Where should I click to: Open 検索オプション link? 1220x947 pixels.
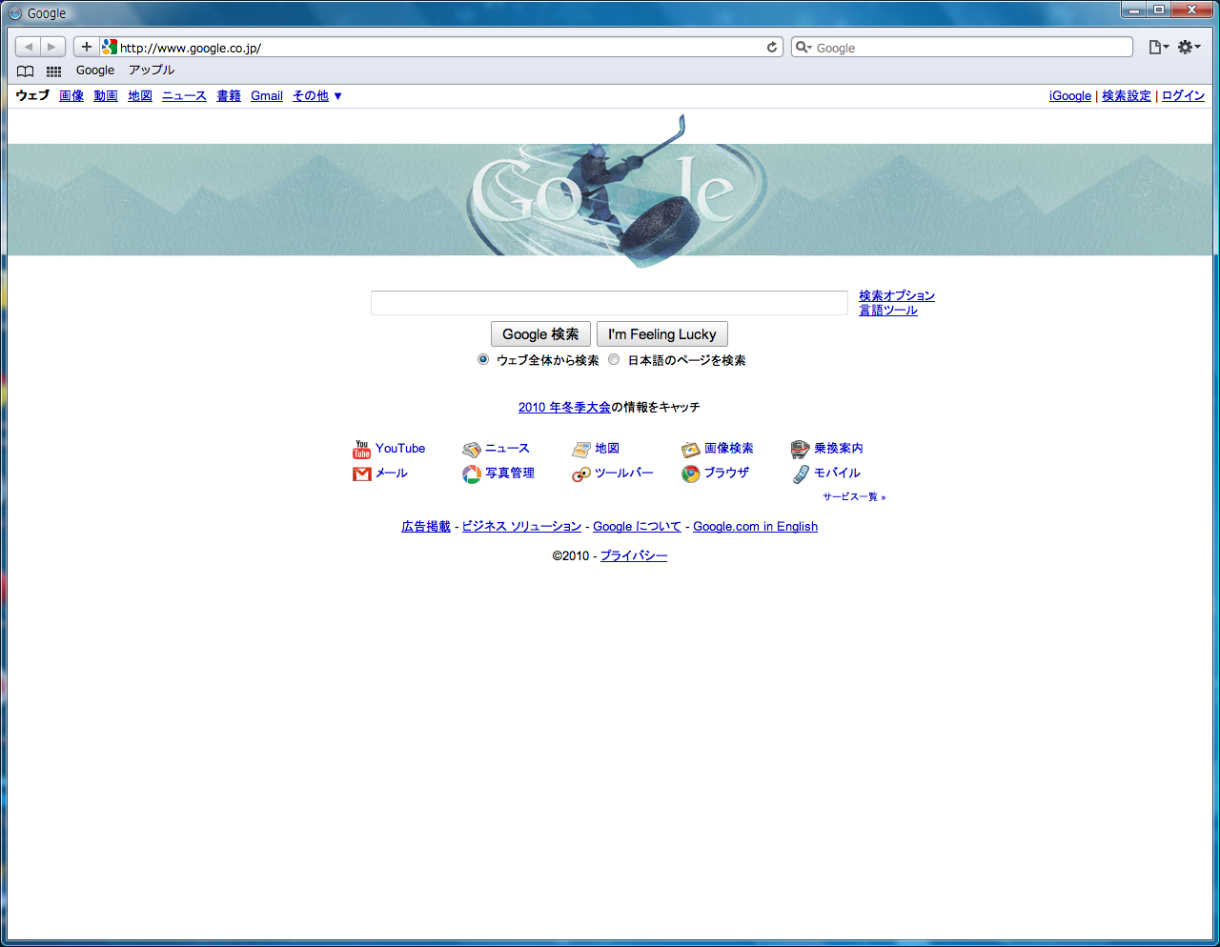click(x=897, y=296)
